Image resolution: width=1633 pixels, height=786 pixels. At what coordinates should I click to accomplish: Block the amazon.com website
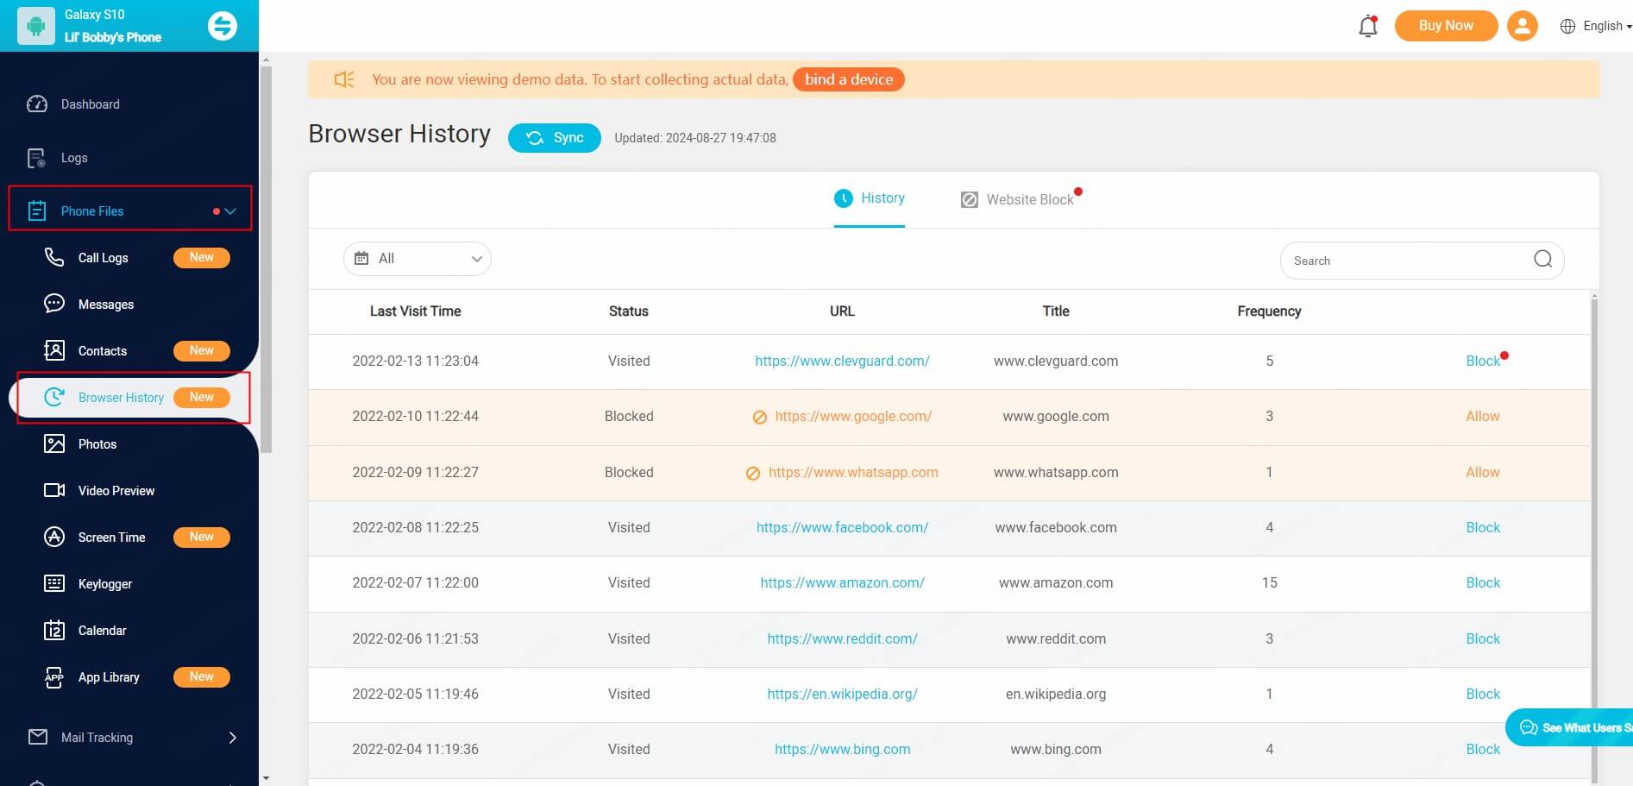(1482, 583)
